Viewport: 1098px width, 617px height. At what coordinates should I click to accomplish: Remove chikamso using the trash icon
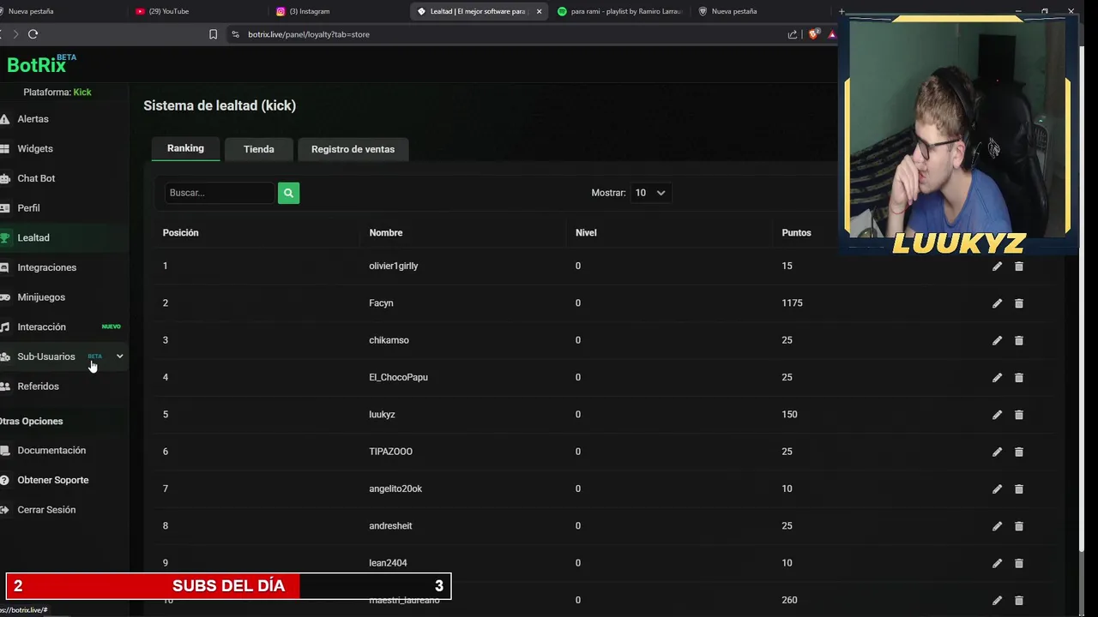click(x=1019, y=340)
